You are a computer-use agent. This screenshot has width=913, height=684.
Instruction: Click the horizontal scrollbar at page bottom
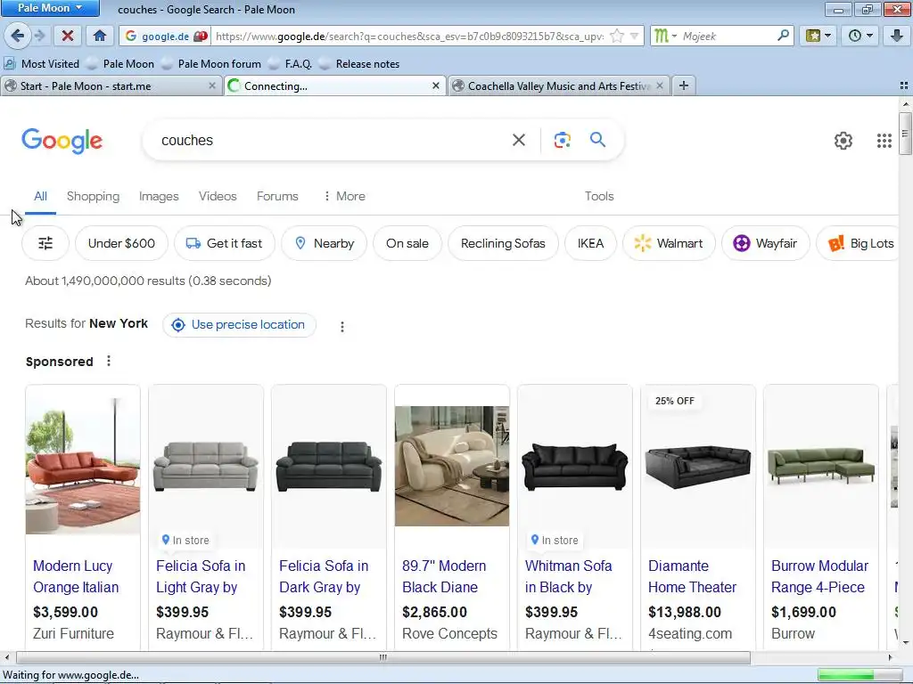click(382, 657)
